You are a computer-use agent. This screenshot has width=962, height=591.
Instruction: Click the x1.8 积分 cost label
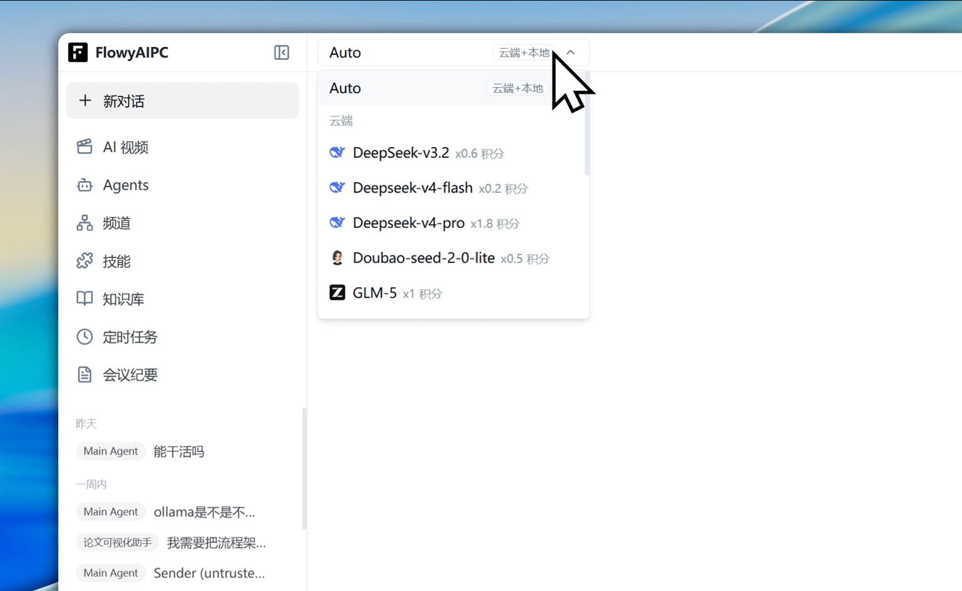495,224
